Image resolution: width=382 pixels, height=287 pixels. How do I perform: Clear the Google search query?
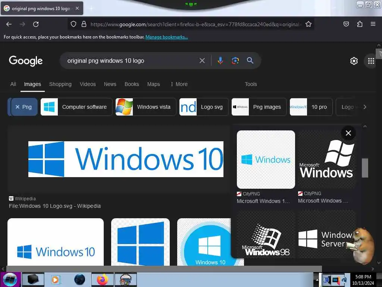pyautogui.click(x=202, y=61)
